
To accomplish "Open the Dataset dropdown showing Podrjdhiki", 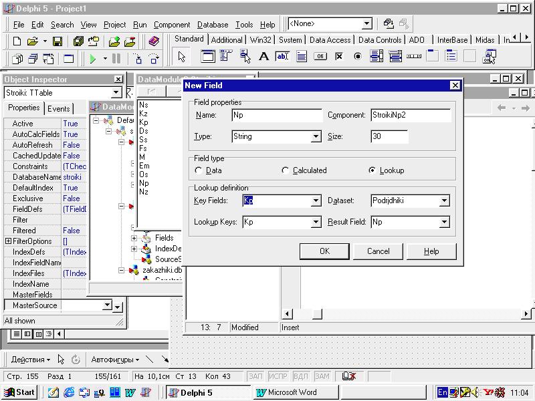I will 444,201.
